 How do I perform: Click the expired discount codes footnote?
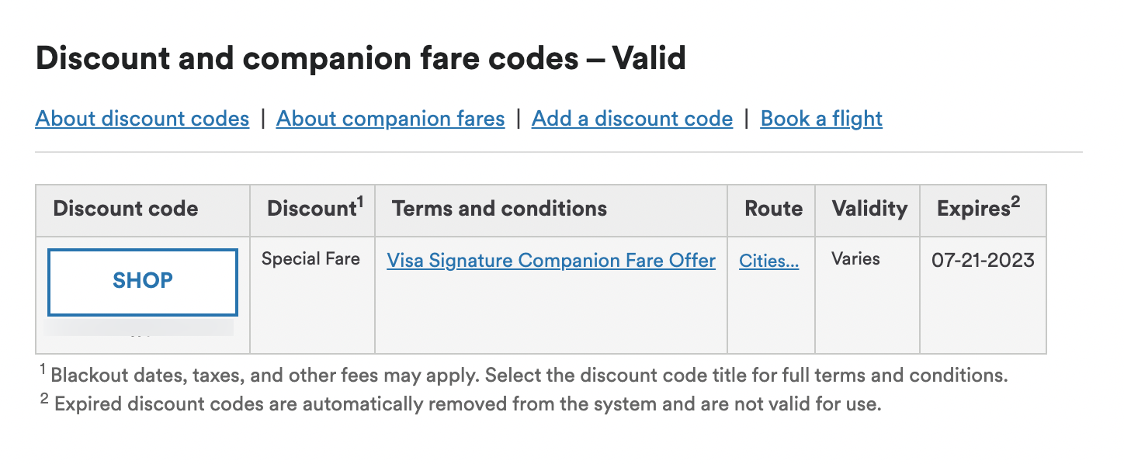(461, 404)
